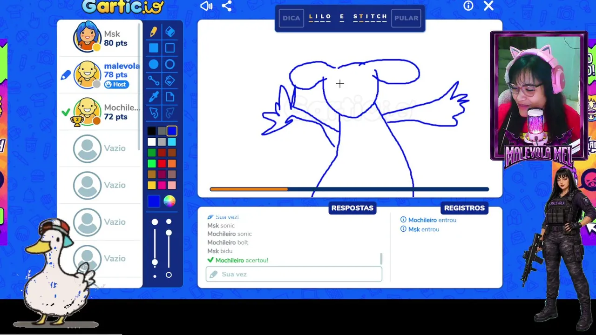Click the 'Msk bidu' chat guess
Image resolution: width=596 pixels, height=335 pixels.
pyautogui.click(x=220, y=251)
